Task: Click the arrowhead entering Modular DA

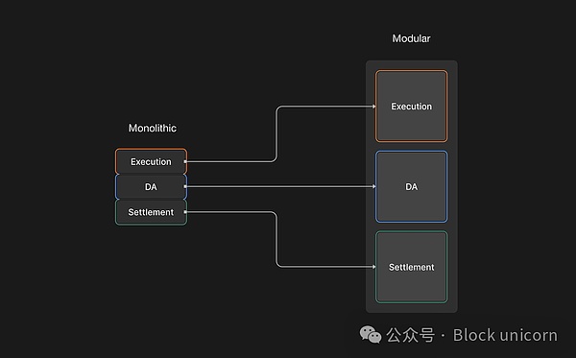Action: (374, 186)
